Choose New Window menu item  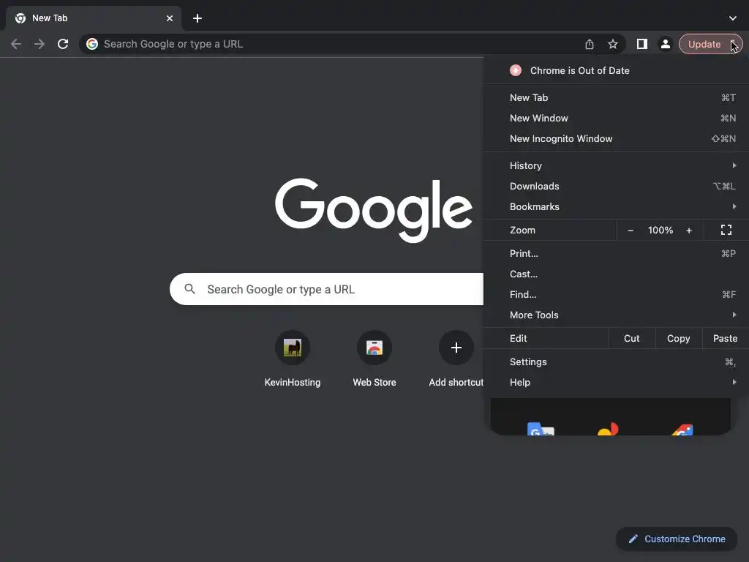pos(616,118)
